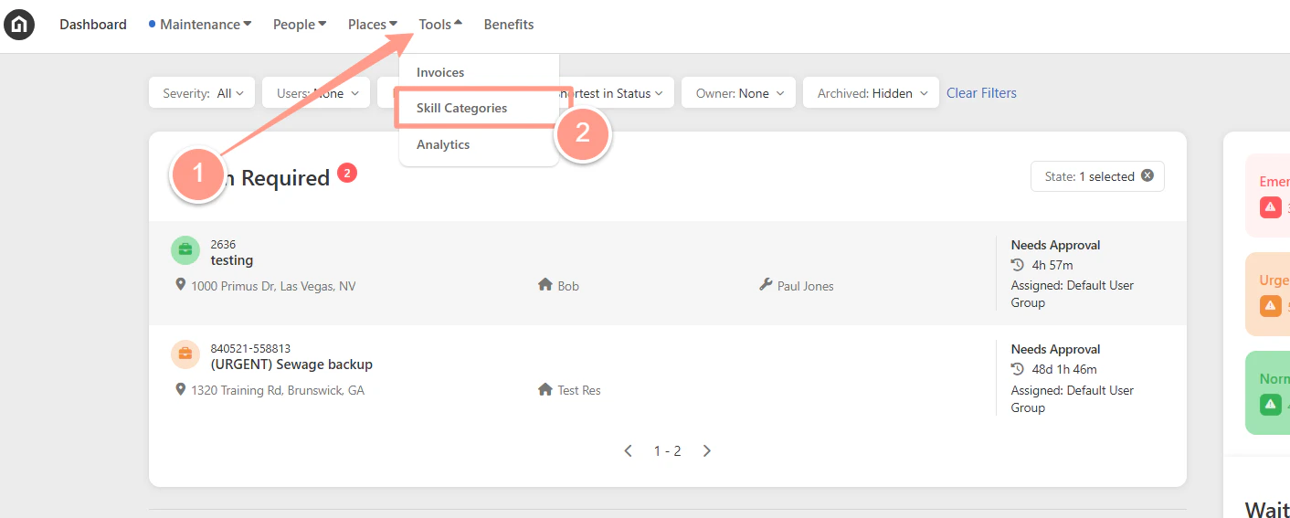This screenshot has width=1290, height=518.
Task: Select address 1320 Training Rd, Brunswick, GA
Action: point(278,390)
